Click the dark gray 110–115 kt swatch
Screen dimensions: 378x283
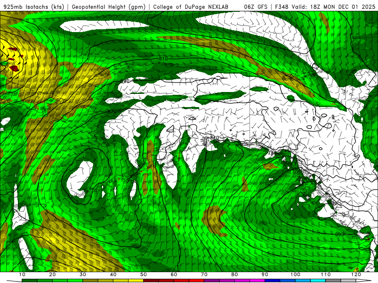click(x=333, y=281)
